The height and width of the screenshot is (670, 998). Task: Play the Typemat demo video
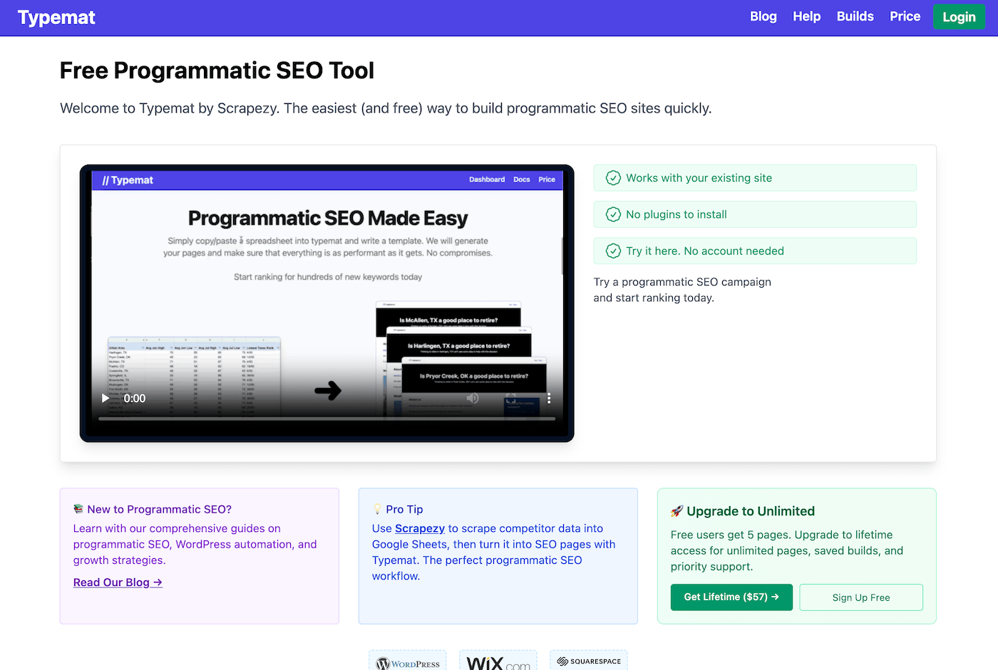[x=106, y=398]
